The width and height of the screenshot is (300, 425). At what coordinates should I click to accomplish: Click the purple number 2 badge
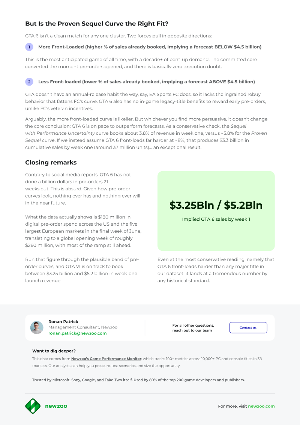[29, 82]
